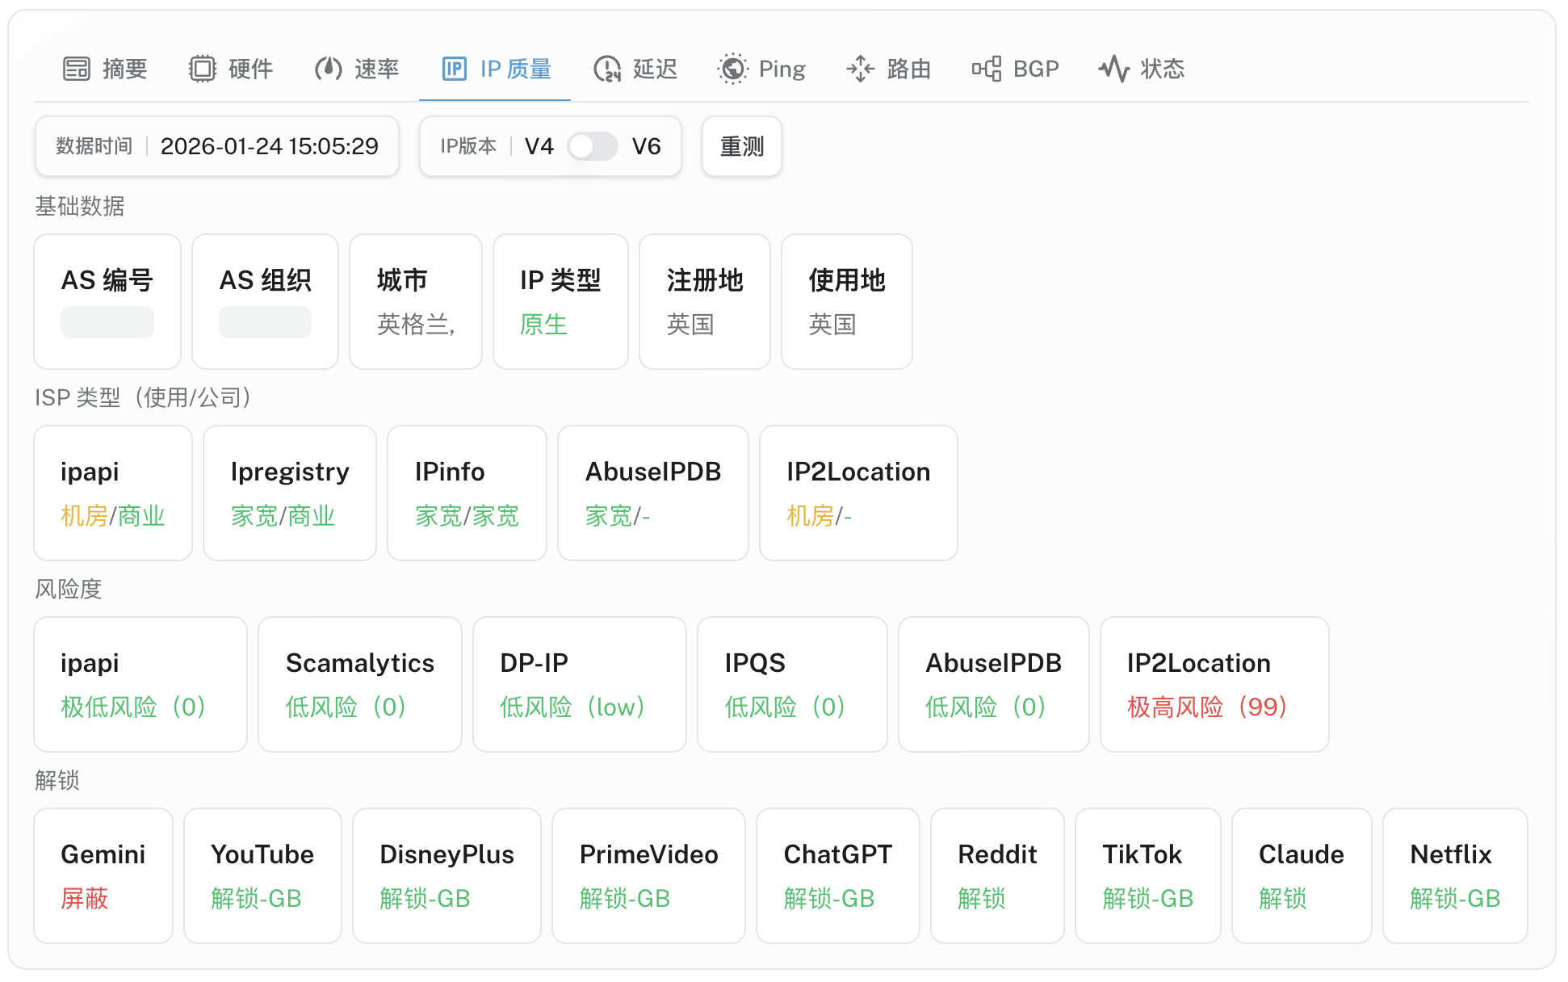The width and height of the screenshot is (1568, 982).
Task: Click the latency (延迟) clock icon
Action: tap(607, 69)
